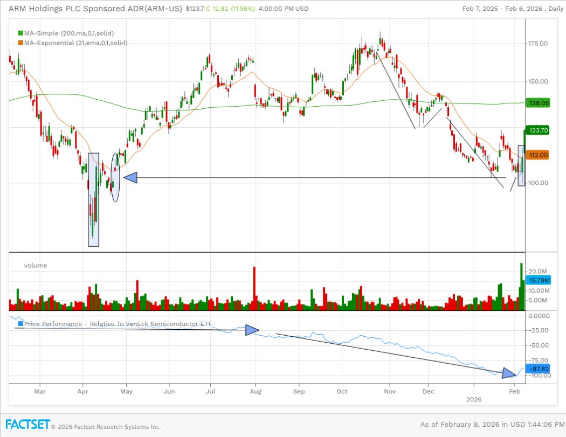Click the Jun label on time axis
The image size is (566, 437).
[x=169, y=391]
